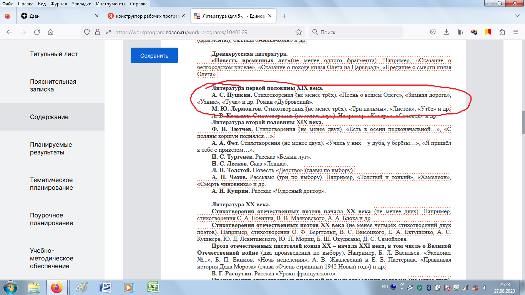Switch to конструктор рабочих программ tab
Image resolution: width=525 pixels, height=295 pixels.
(x=147, y=16)
